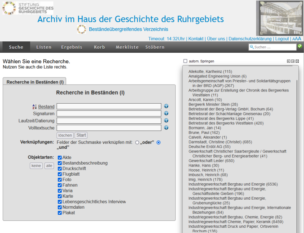Uncheck the Bestandsbeschreibung checkbox
The width and height of the screenshot is (304, 233).
tap(60, 163)
